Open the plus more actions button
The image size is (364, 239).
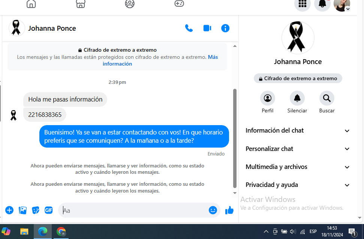click(x=9, y=210)
